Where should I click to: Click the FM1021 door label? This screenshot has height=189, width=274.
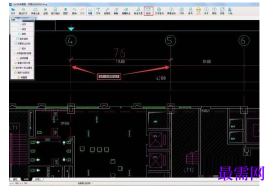coord(205,110)
